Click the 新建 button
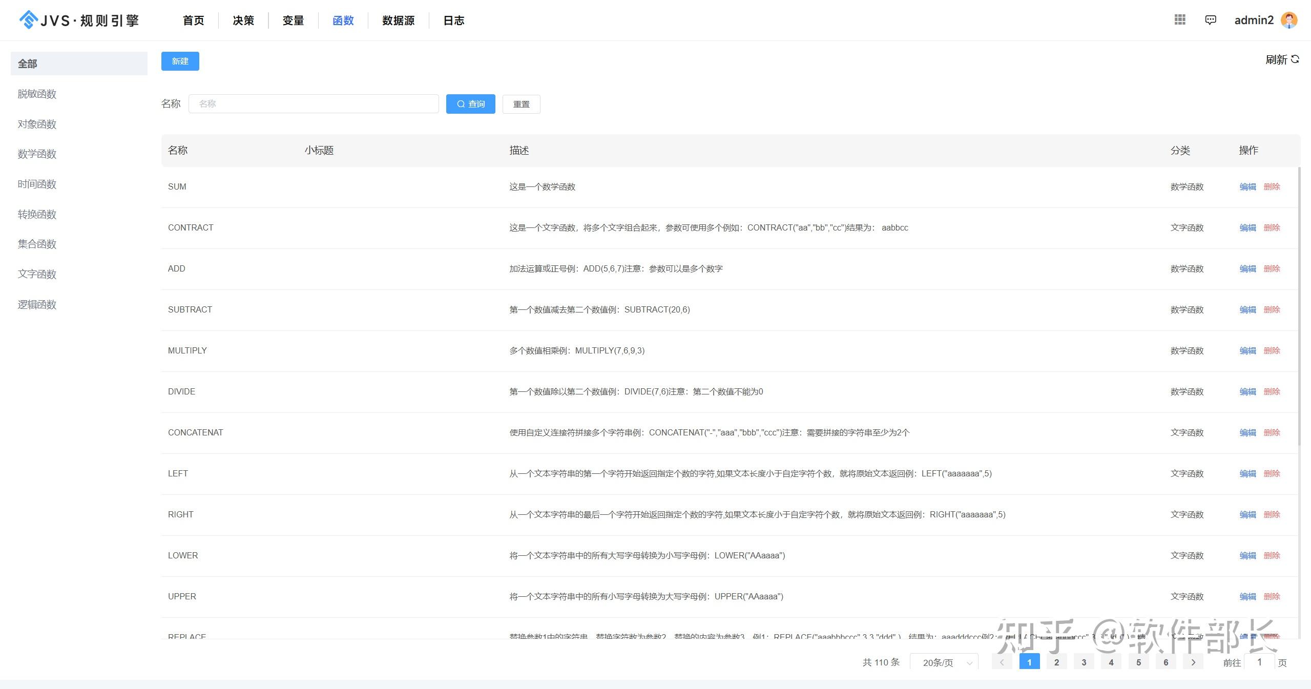 [x=180, y=61]
